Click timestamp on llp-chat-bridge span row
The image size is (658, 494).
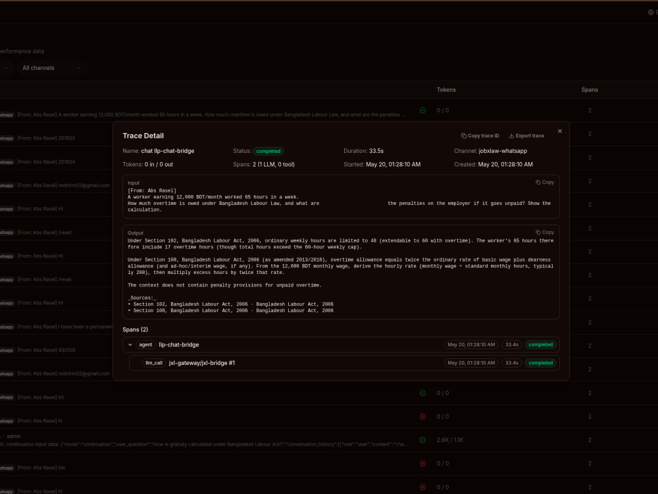click(x=471, y=344)
